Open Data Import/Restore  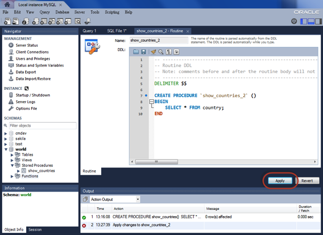pyautogui.click(x=30, y=79)
